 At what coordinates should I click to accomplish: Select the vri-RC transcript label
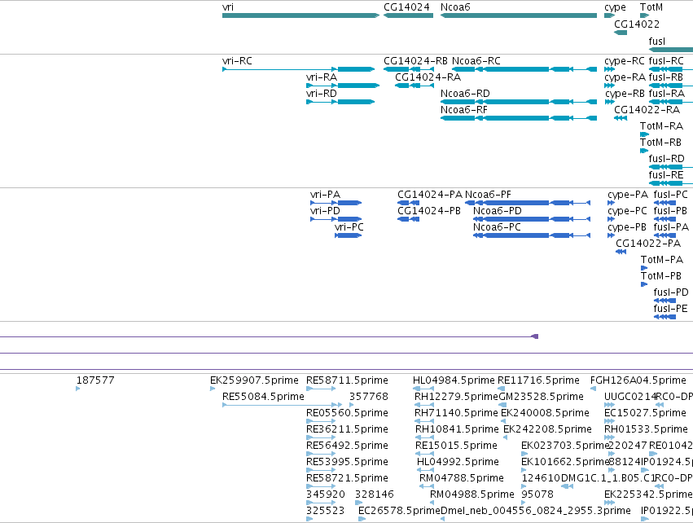237,60
